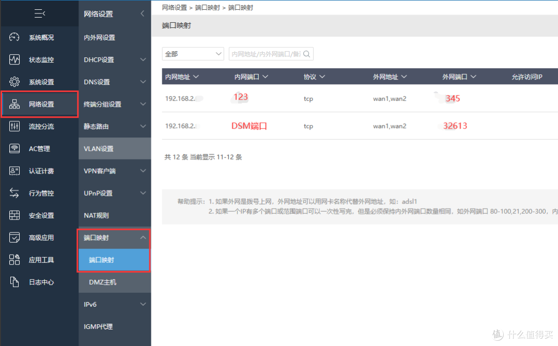Screen dimensions: 558x346
Task: Expand the 静态路由 submenu
Action: [143, 126]
